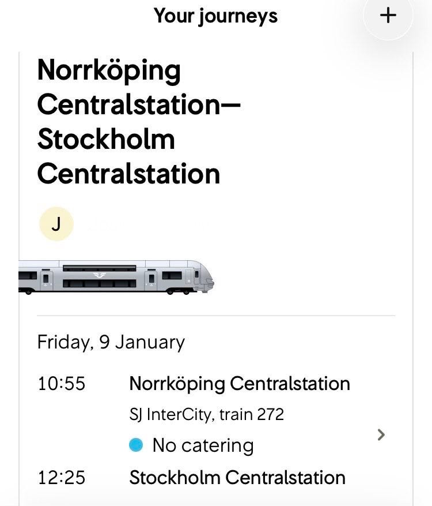Click the blurred passenger name
Screen dimensions: 432x506
tap(144, 224)
